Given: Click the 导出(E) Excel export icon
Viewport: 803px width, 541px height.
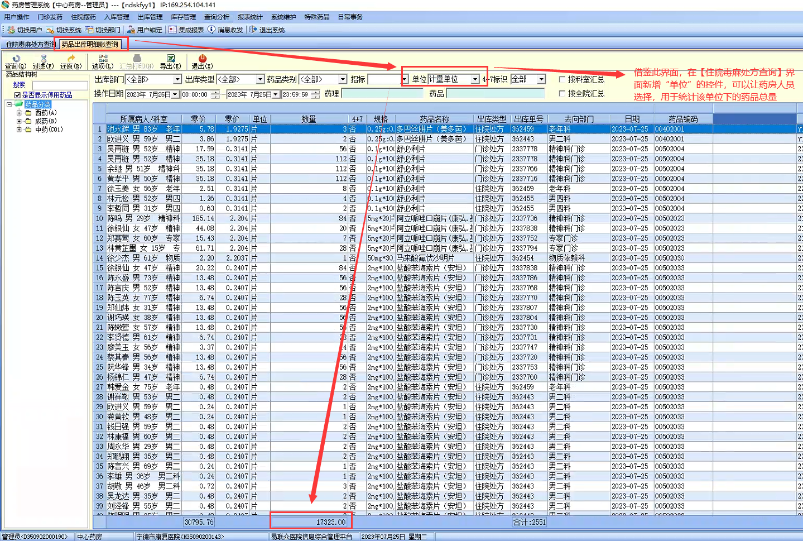Looking at the screenshot, I should click(171, 59).
